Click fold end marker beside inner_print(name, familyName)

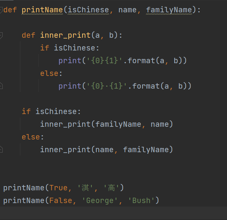(x=1, y=149)
